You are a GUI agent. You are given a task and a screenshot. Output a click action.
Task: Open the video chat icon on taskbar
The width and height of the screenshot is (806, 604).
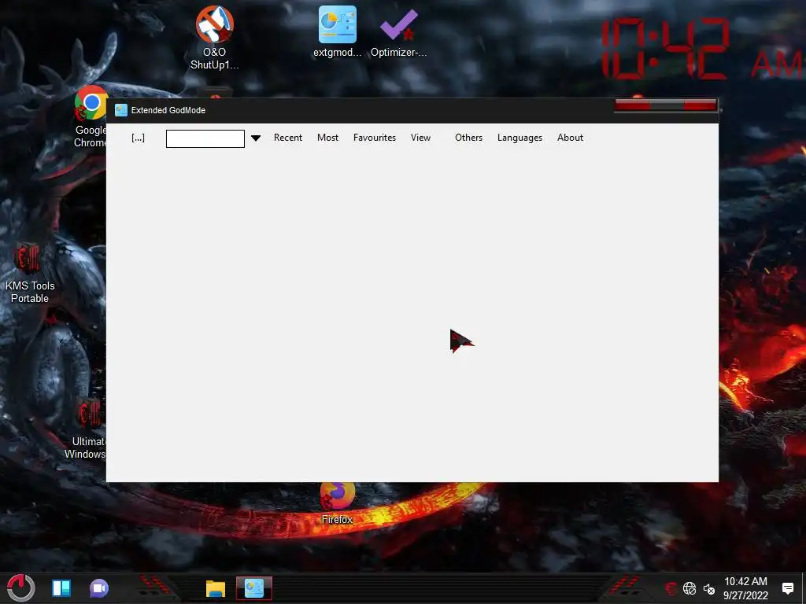(98, 588)
